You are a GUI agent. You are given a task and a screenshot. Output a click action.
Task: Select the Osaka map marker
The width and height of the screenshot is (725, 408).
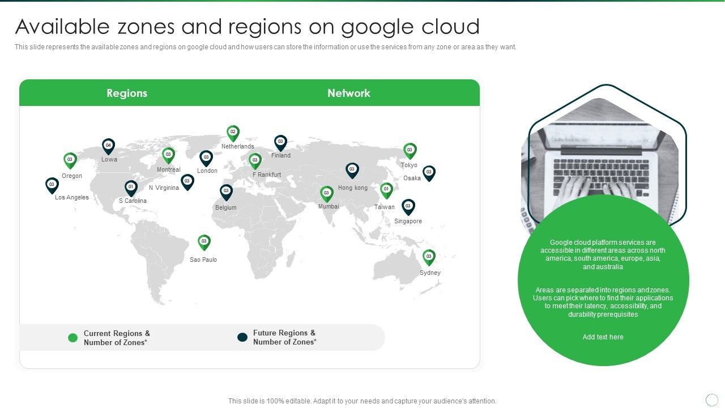[x=429, y=174]
